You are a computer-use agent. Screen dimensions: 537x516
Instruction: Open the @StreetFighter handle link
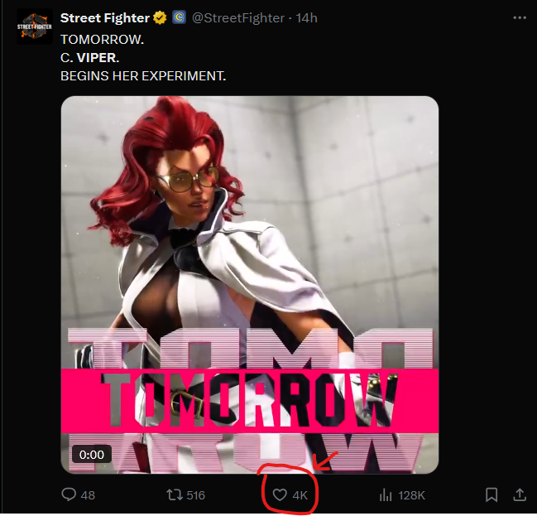(238, 18)
